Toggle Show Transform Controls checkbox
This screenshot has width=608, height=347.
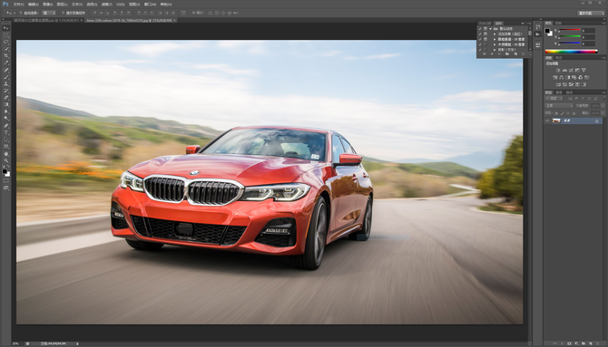(63, 13)
